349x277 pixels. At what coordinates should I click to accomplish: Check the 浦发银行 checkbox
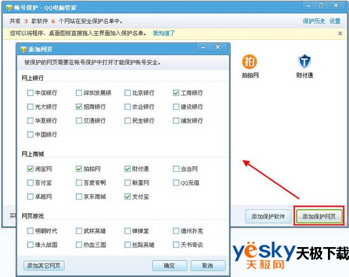pos(176,120)
